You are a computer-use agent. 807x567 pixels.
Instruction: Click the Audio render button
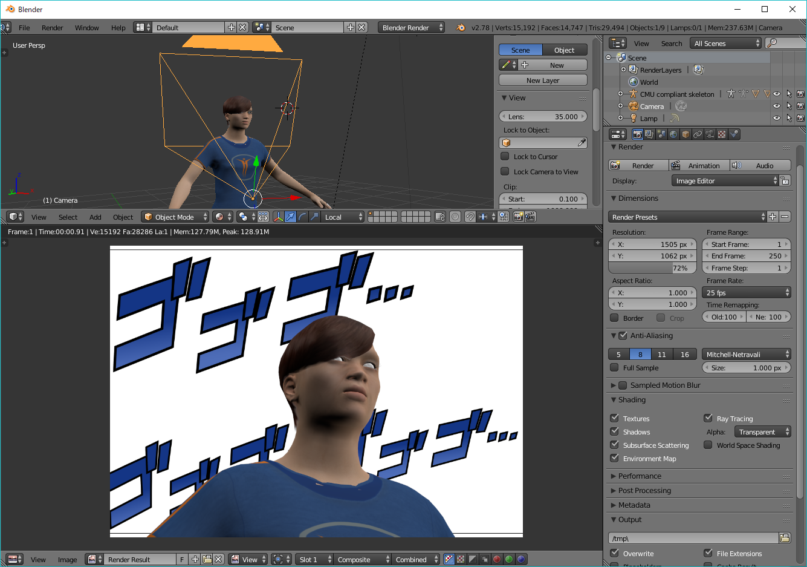coord(760,165)
